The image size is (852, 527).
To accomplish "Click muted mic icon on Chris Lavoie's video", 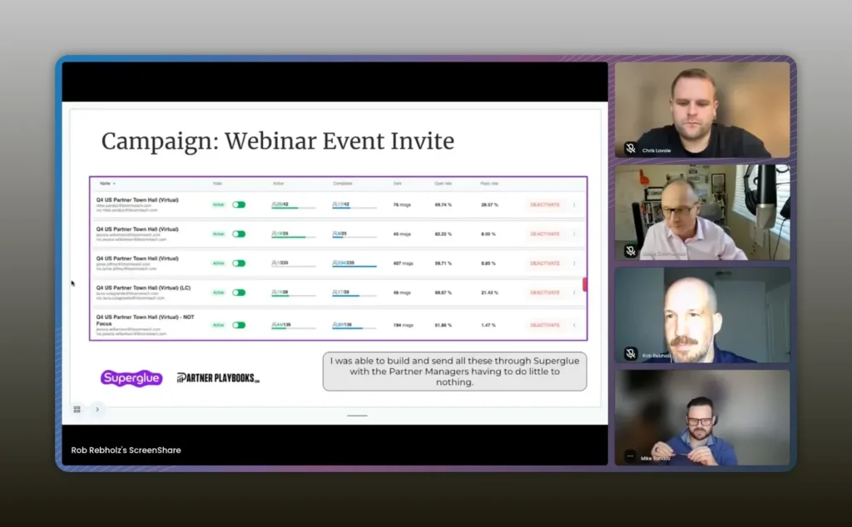I will coord(631,149).
